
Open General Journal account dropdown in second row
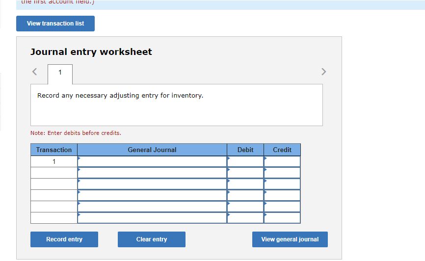[x=152, y=173]
